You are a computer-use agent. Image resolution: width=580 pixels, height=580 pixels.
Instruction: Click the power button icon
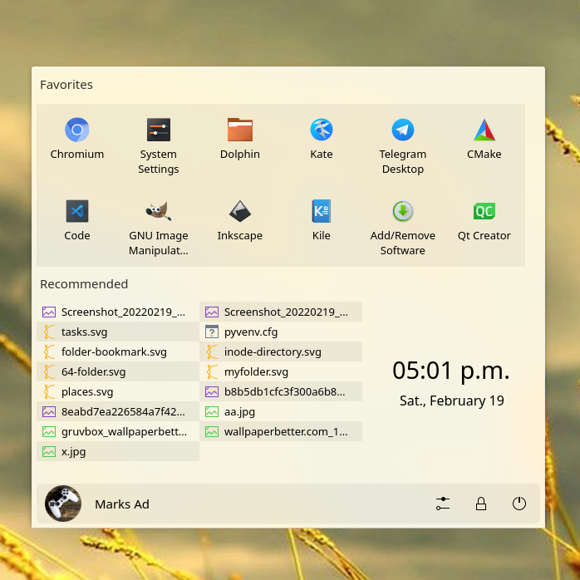pyautogui.click(x=519, y=504)
